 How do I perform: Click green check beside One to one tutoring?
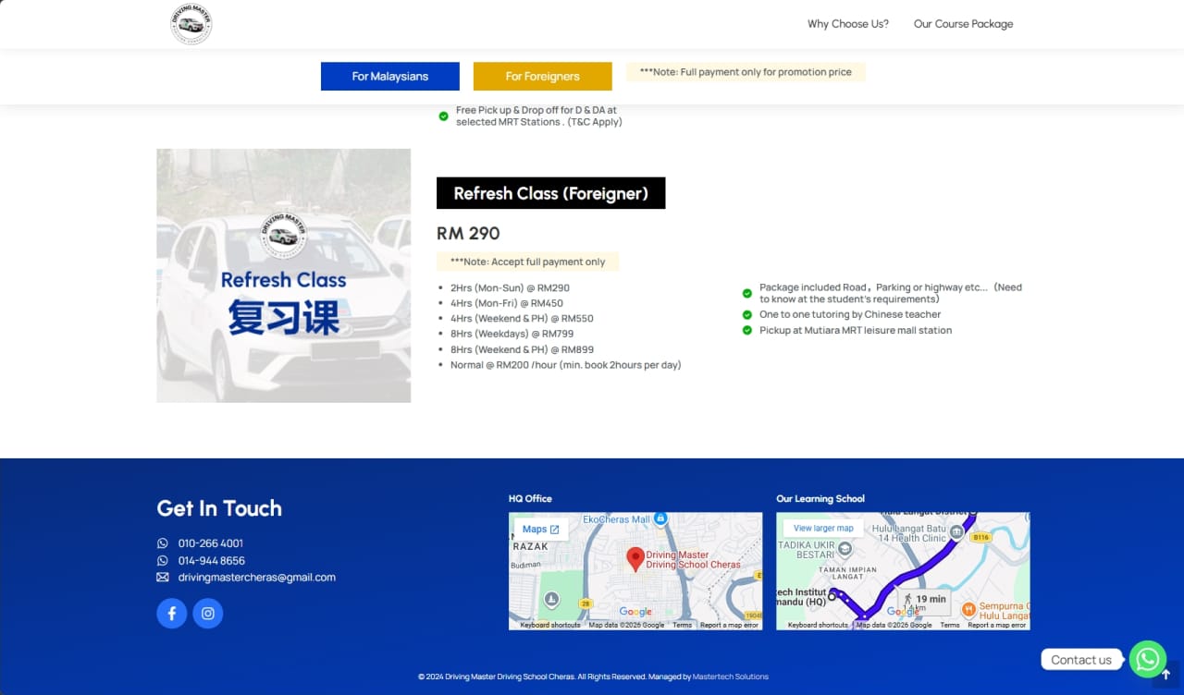click(747, 314)
